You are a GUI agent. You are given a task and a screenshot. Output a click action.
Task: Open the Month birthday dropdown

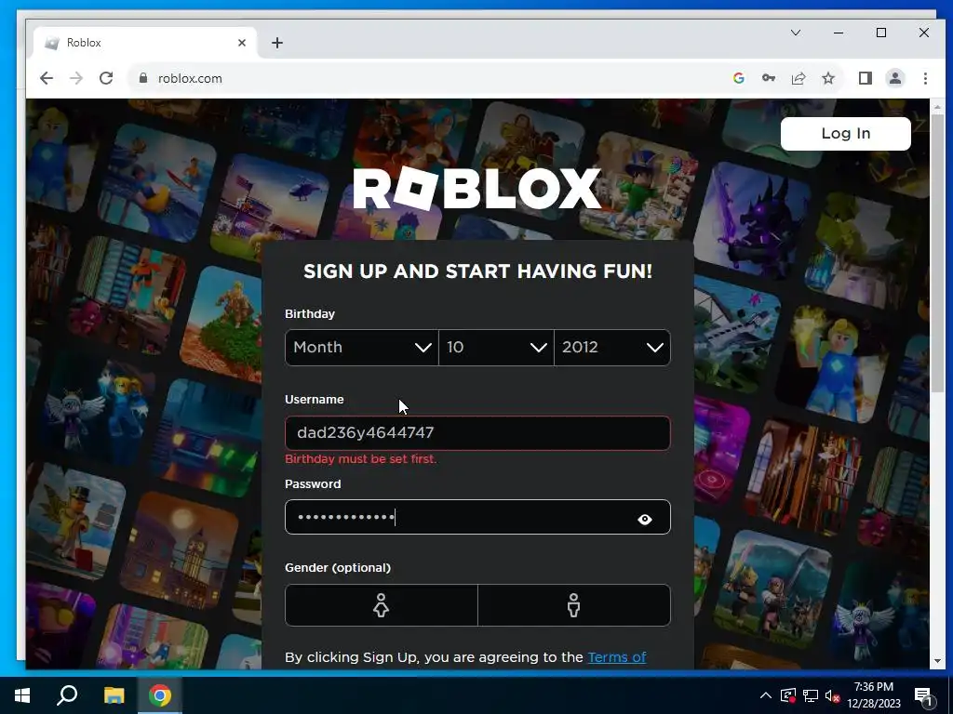click(x=362, y=348)
